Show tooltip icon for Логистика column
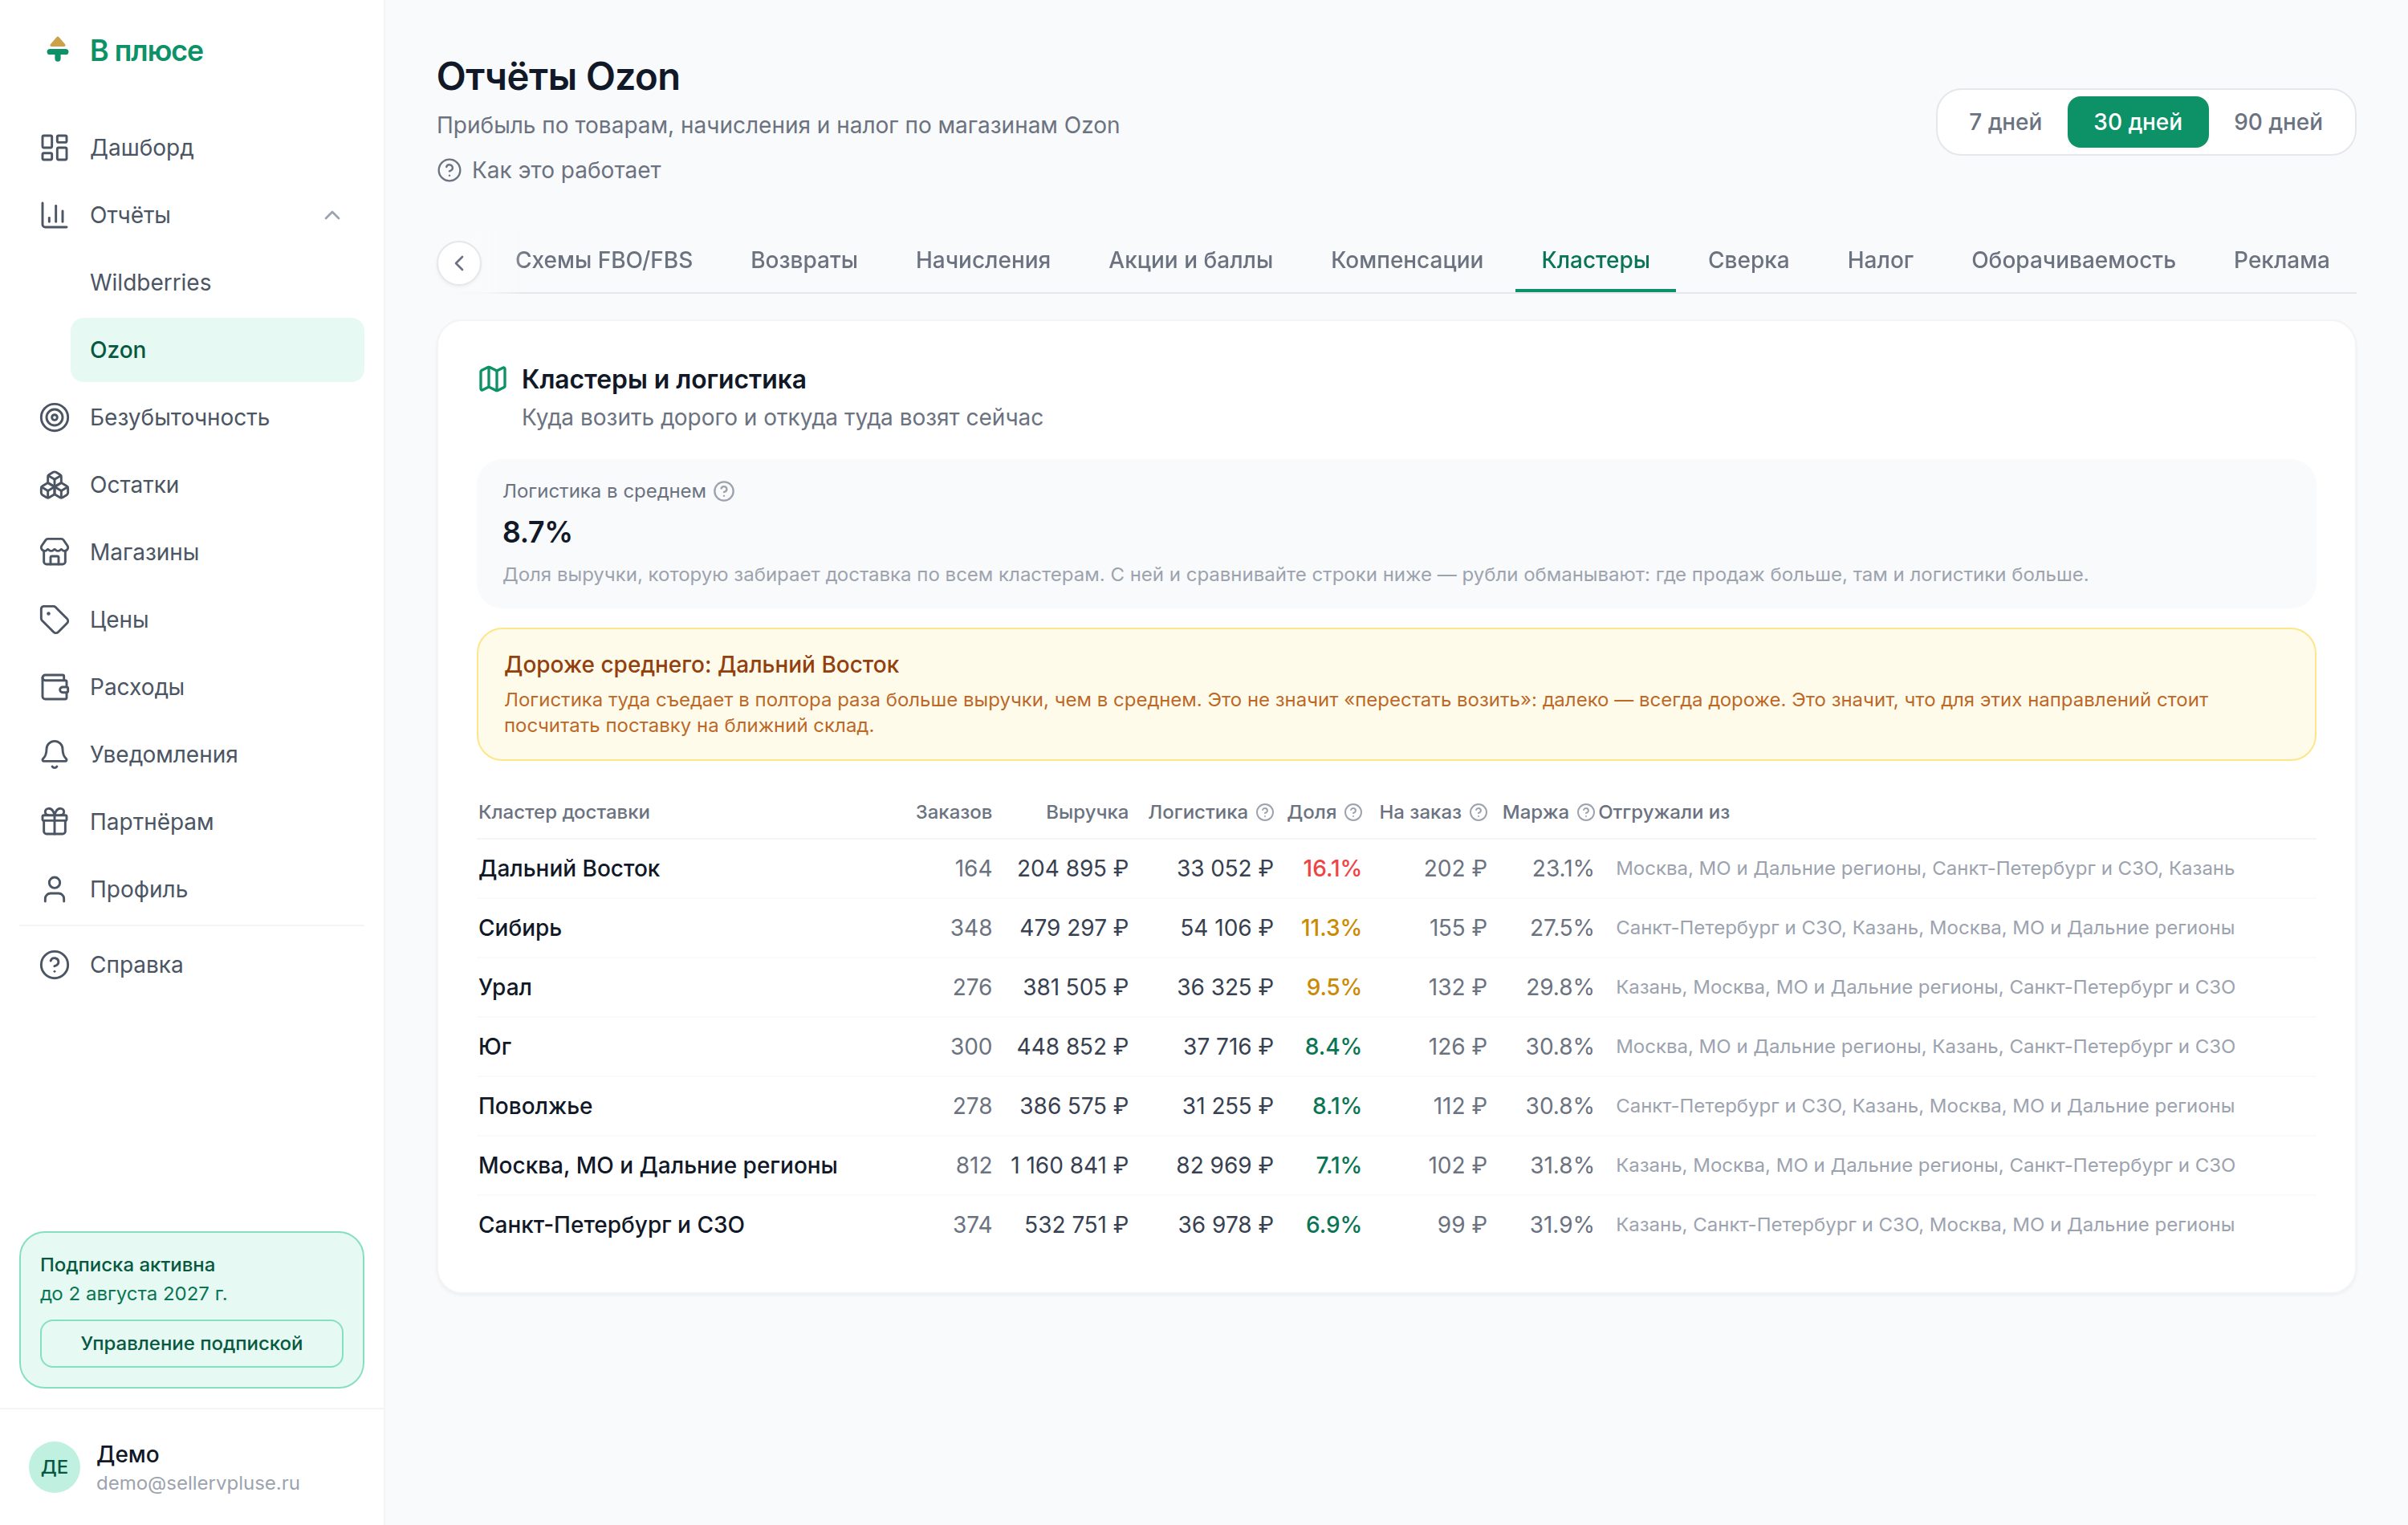 1265,812
